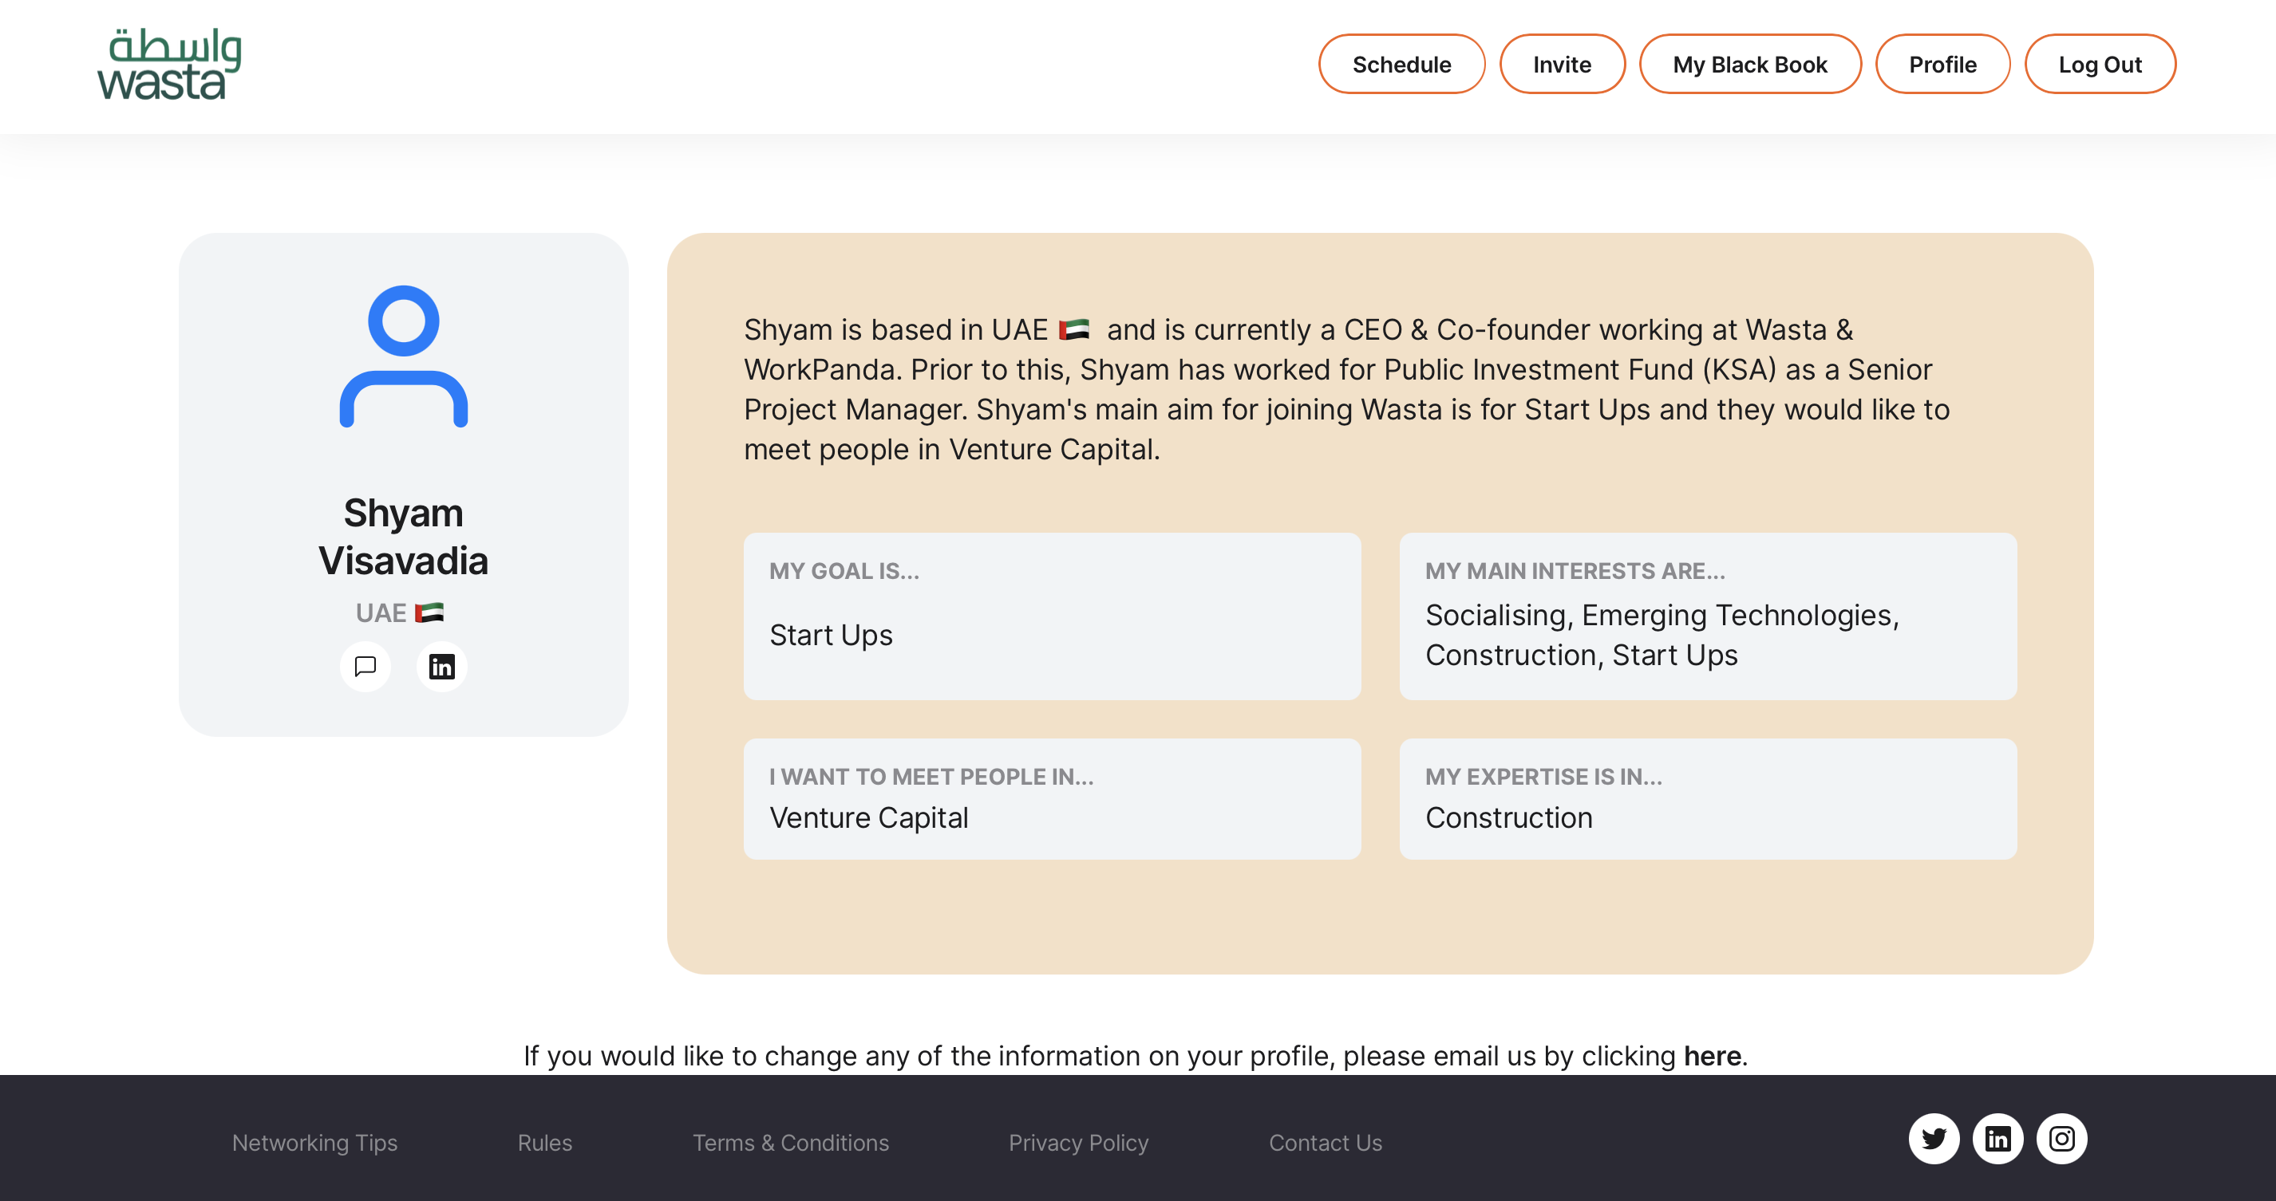The image size is (2276, 1201).
Task: Go to My Black Book
Action: (1749, 65)
